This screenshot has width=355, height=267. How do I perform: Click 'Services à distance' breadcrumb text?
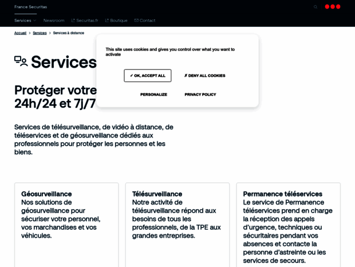pos(68,33)
